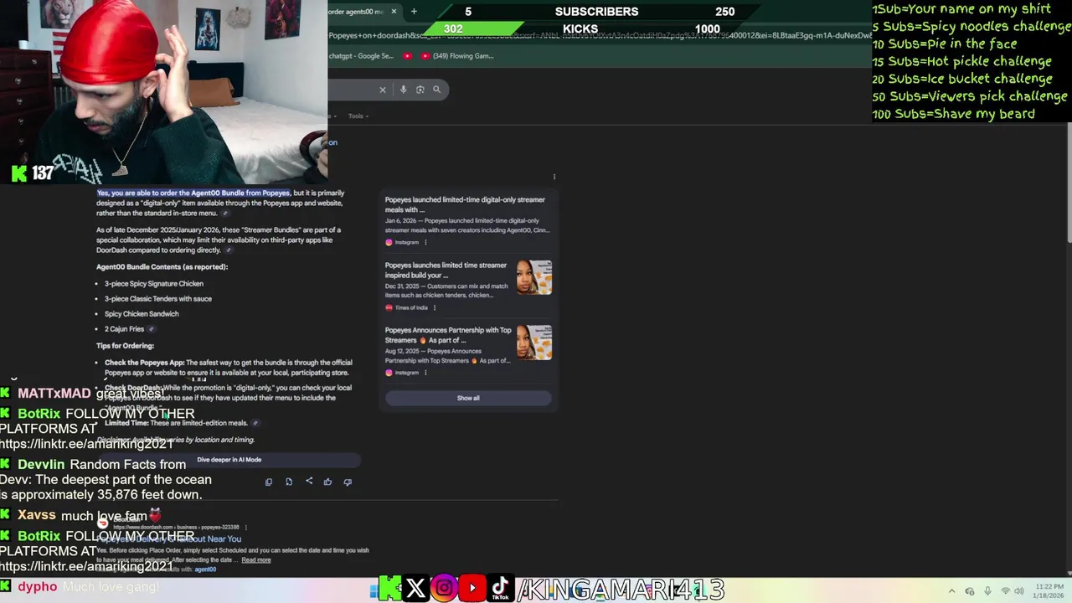Give thumbs down to AI overview
This screenshot has width=1072, height=603.
(x=348, y=482)
